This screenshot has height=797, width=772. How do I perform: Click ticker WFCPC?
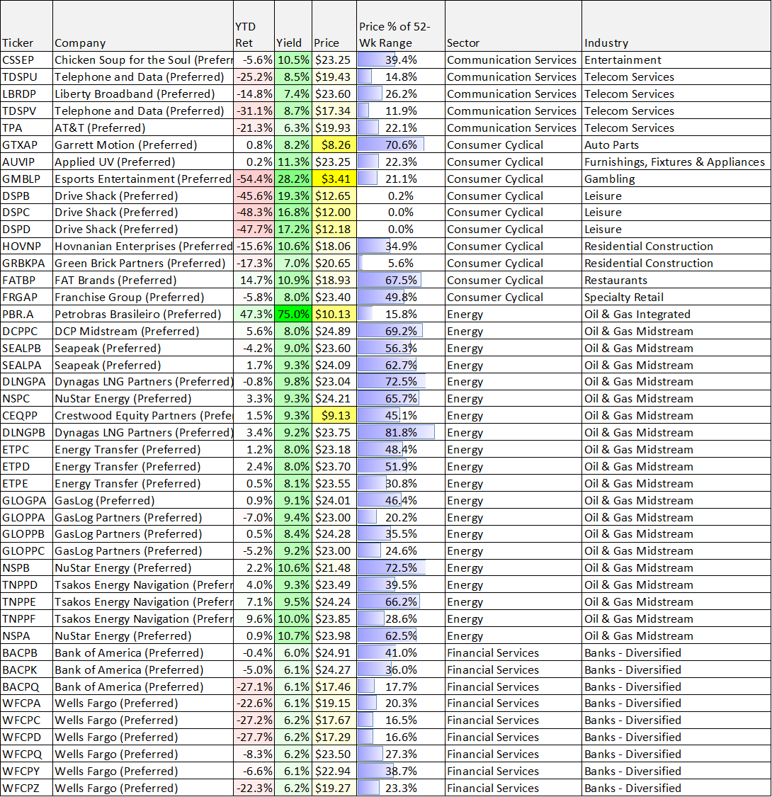tap(26, 720)
